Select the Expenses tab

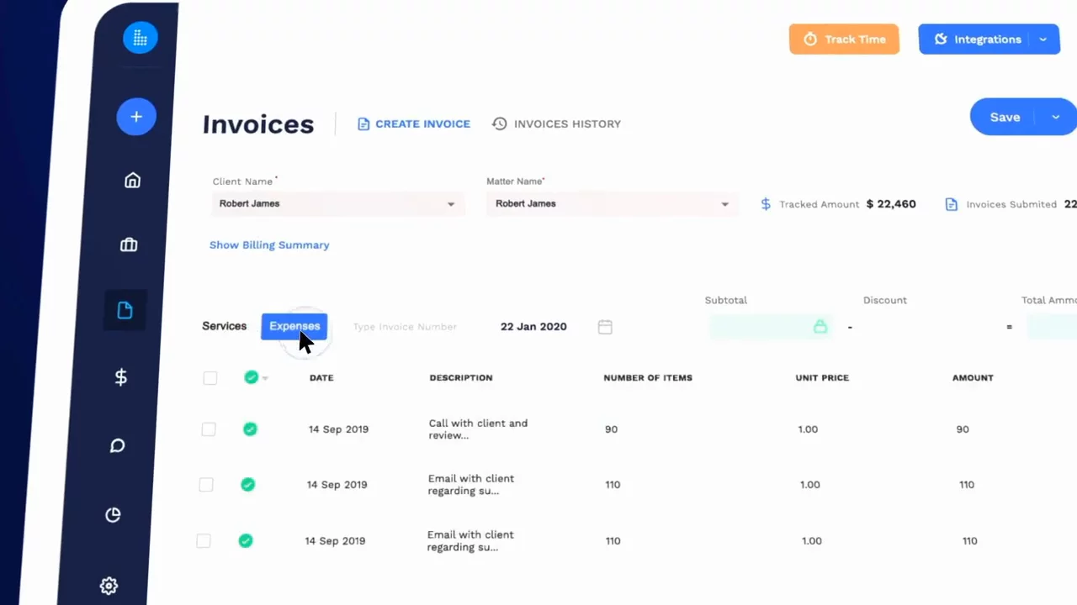click(294, 326)
